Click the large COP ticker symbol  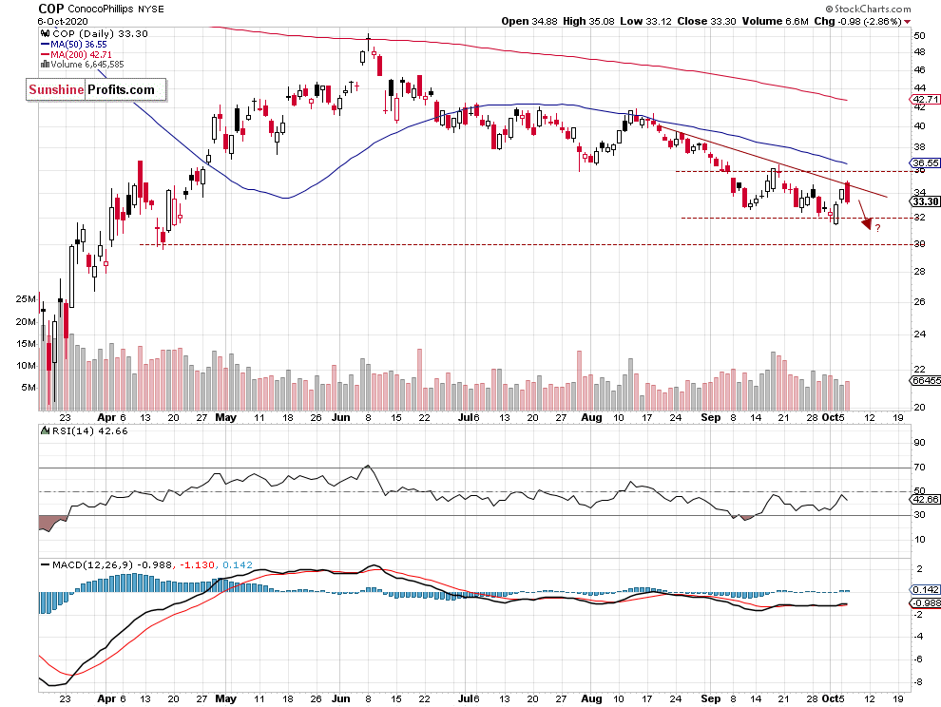tap(50, 9)
